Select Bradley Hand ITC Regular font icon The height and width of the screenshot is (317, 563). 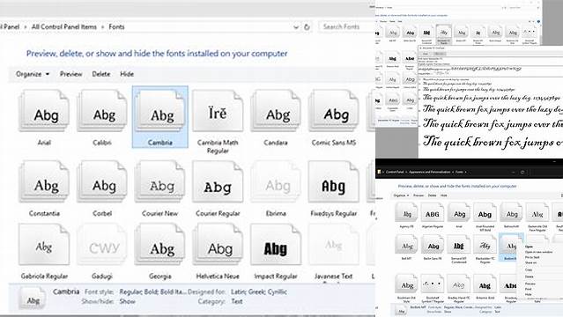tap(459, 284)
